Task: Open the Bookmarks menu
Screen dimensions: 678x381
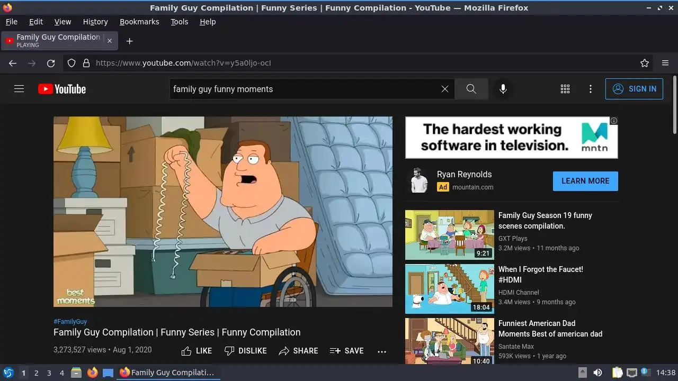Action: [139, 22]
